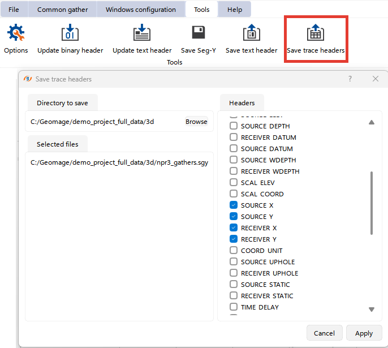Click Browse to choose a directory

click(196, 122)
